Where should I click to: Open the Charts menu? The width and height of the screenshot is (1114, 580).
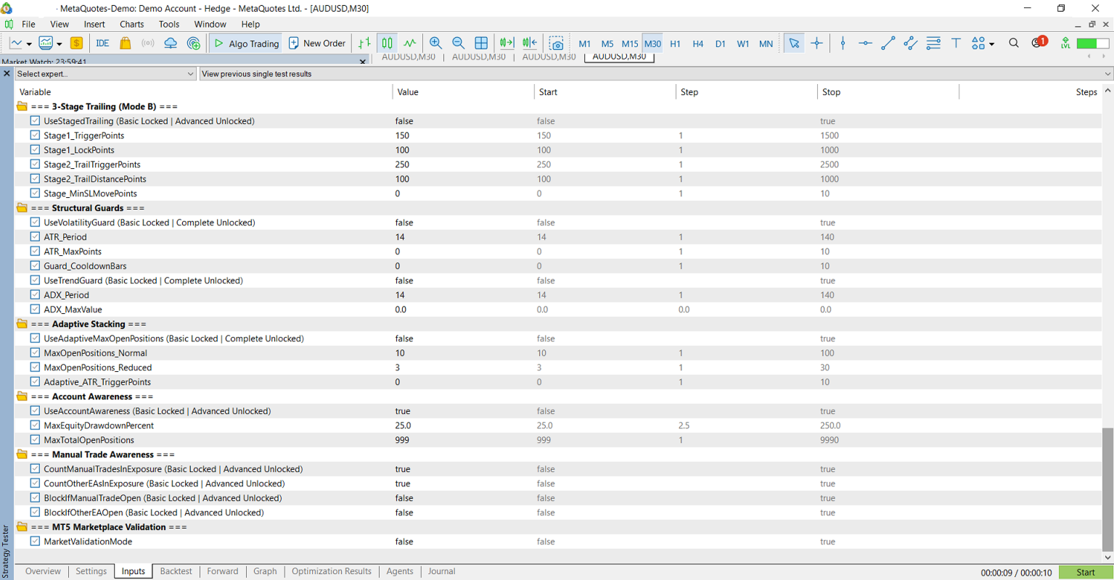coord(132,24)
